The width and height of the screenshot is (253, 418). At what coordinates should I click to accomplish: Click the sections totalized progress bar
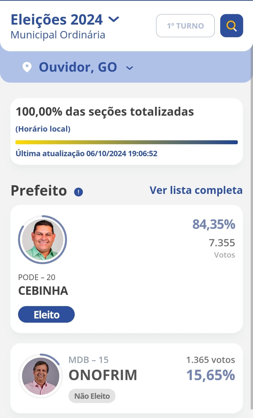[126, 142]
